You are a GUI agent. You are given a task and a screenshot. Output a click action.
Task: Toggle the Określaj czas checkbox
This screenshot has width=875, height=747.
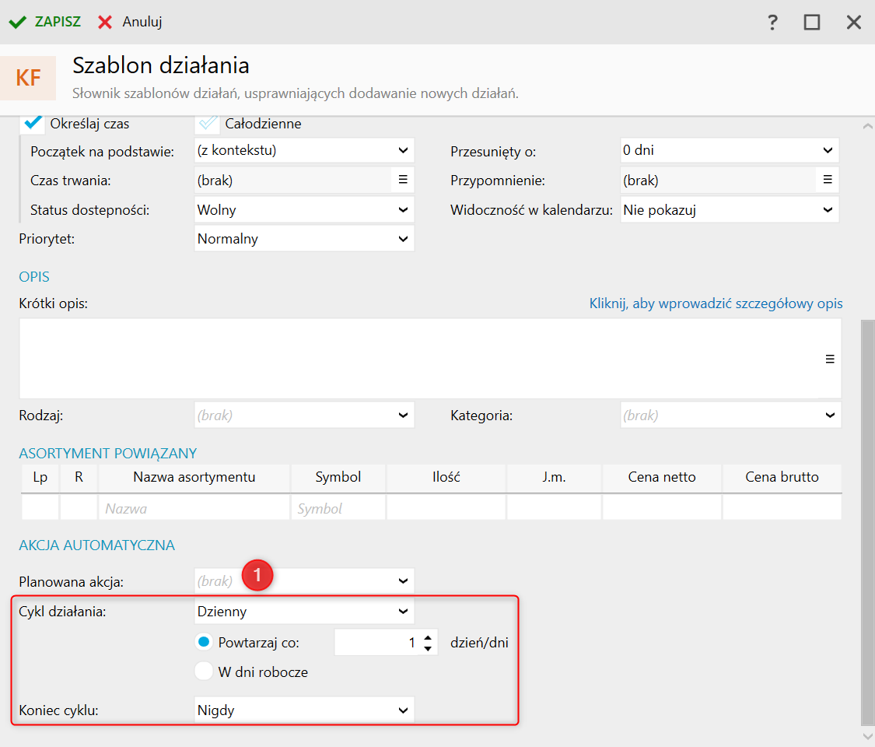pos(33,123)
